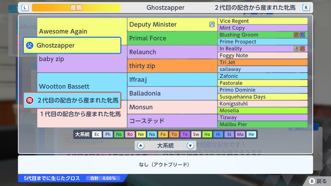The image size is (331, 186).
Task: Click the Primal Force cell
Action: point(172,38)
